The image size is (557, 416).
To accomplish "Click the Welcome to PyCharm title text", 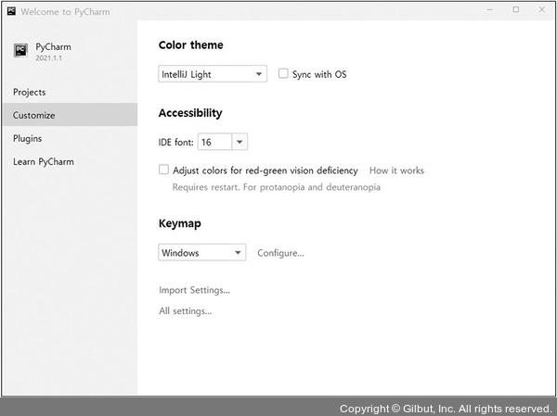I will pos(58,10).
